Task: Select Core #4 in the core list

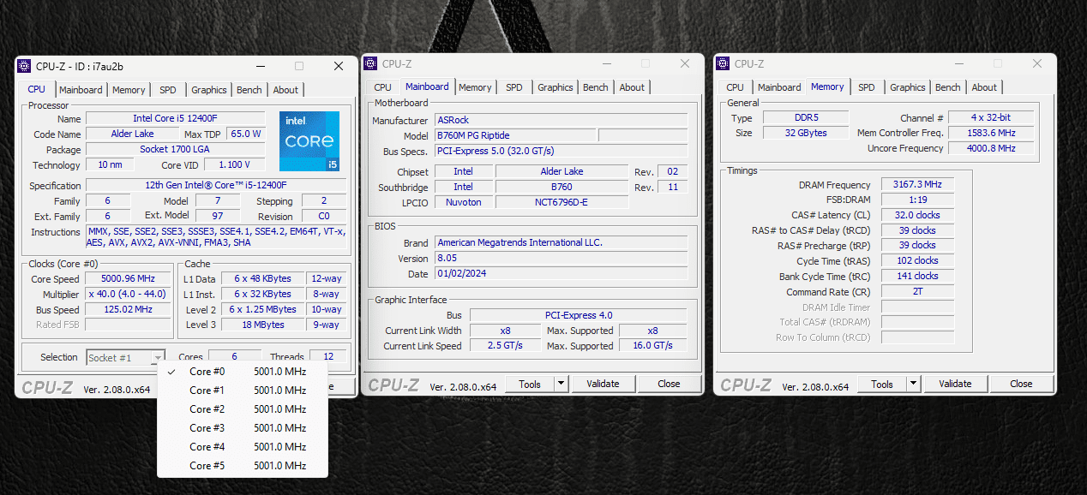Action: point(243,447)
